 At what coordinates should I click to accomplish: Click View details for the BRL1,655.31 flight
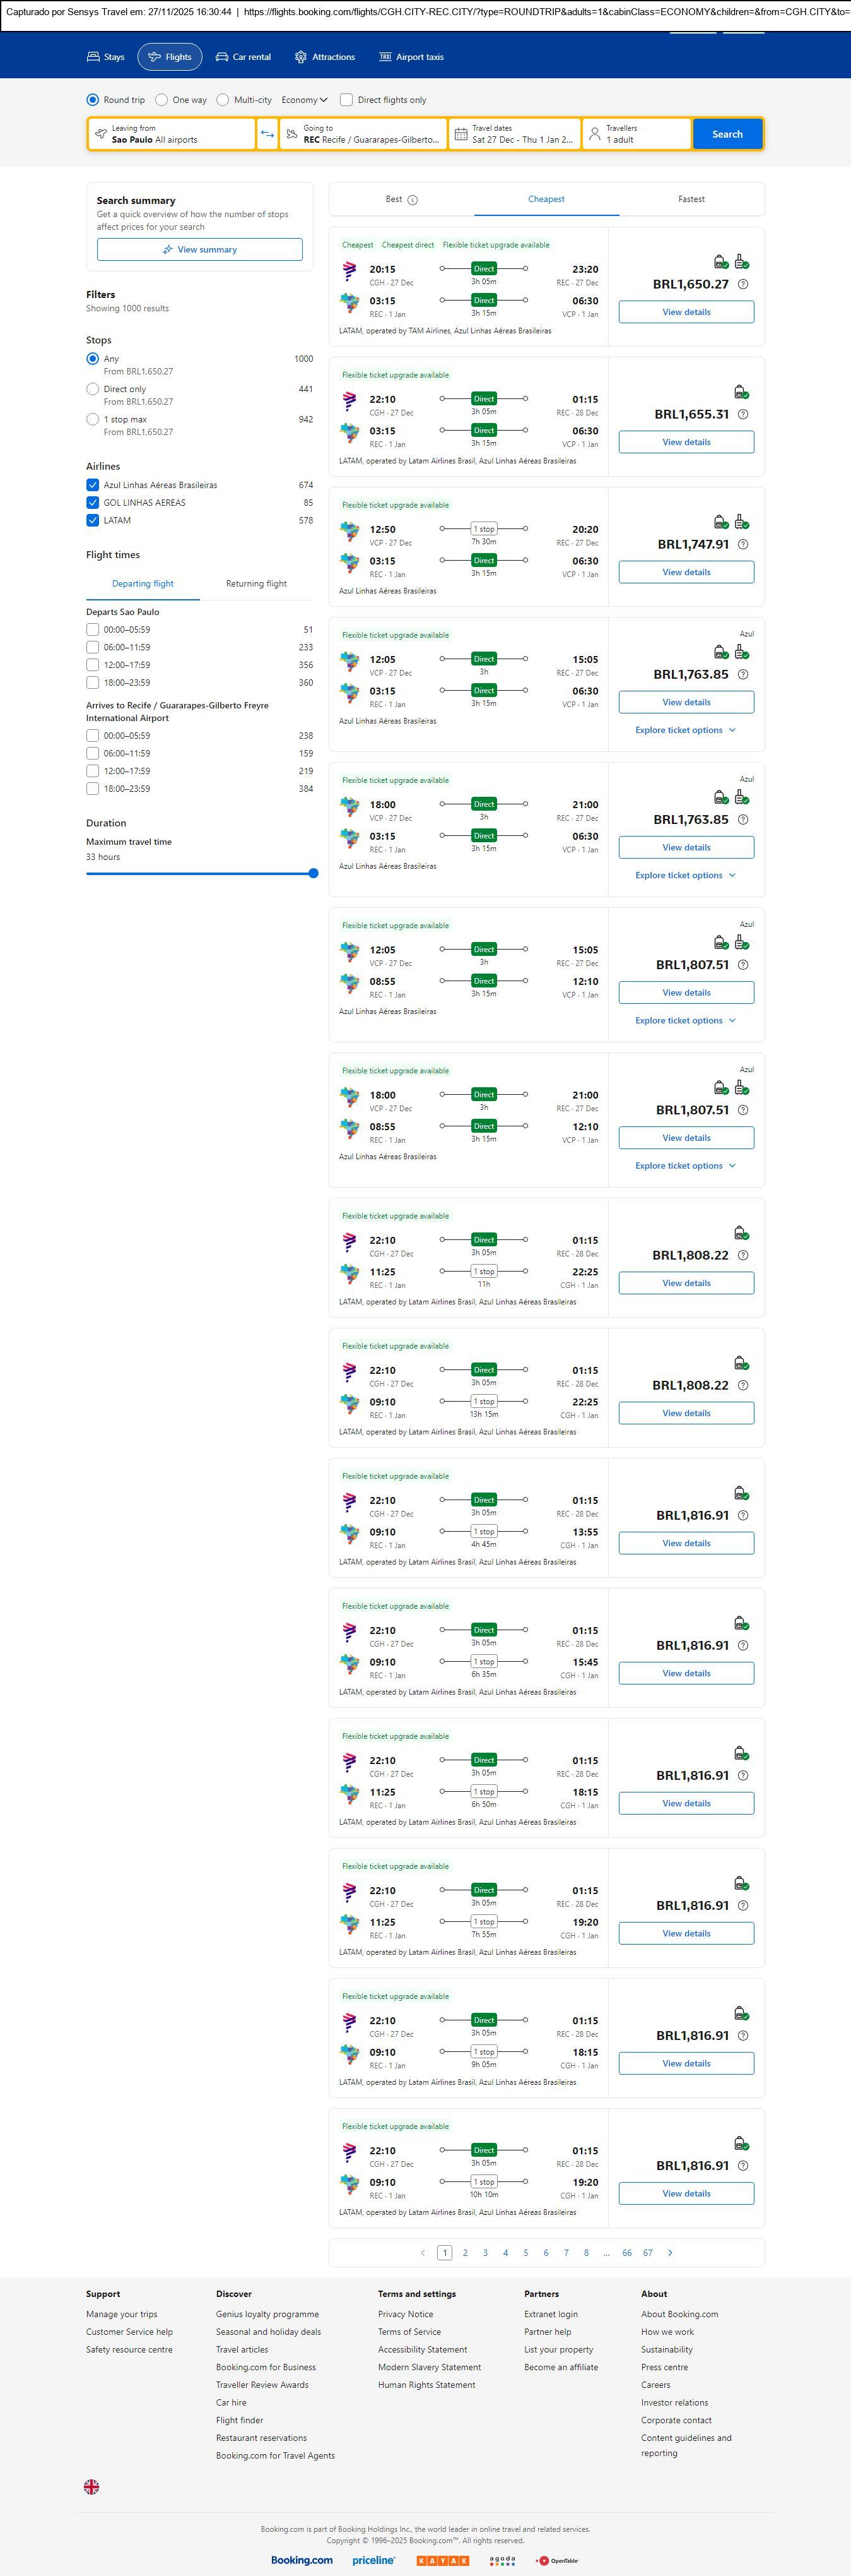pos(686,442)
